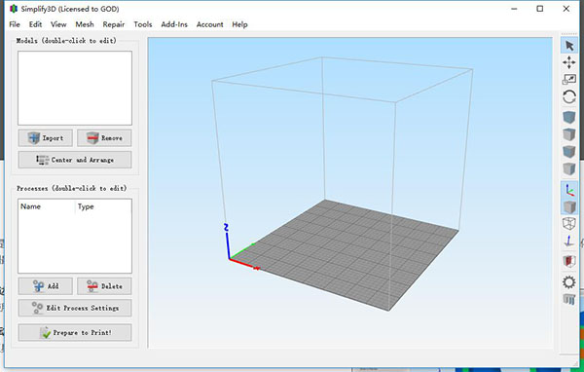The width and height of the screenshot is (584, 372).
Task: Click the Remove model button
Action: coord(104,138)
